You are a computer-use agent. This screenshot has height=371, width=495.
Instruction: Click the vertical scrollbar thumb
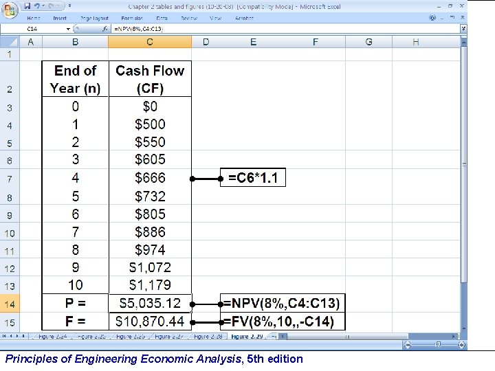click(x=464, y=164)
